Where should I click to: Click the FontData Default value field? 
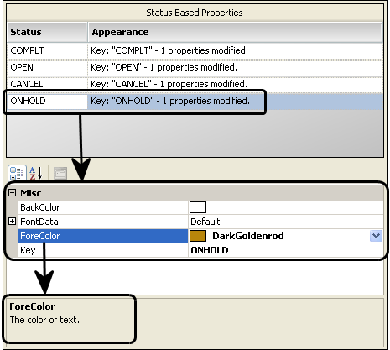[286, 222]
